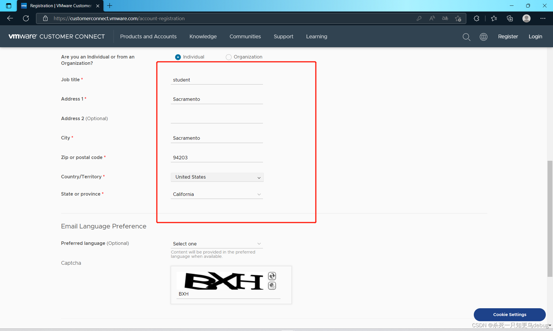Click the Login link
553x331 pixels.
[535, 37]
